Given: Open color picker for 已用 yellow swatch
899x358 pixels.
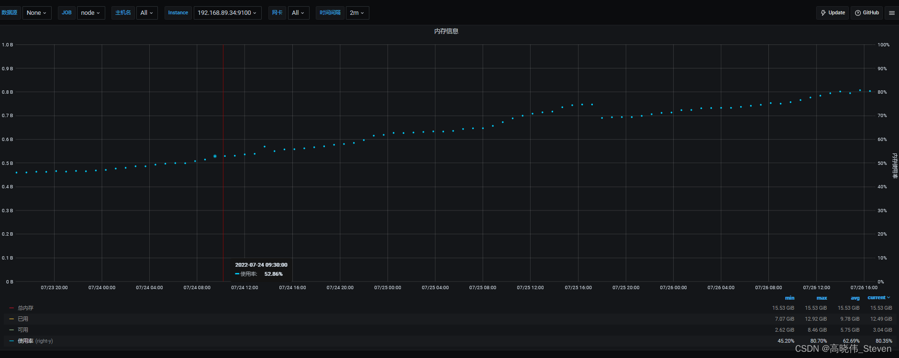Looking at the screenshot, I should point(11,319).
